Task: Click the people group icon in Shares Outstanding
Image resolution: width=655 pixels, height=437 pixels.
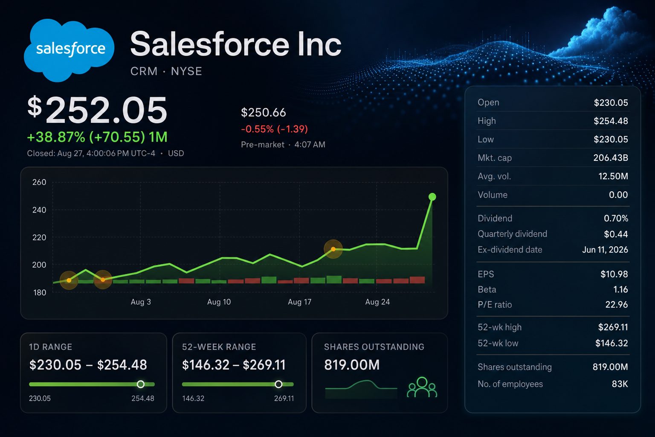Action: tap(422, 387)
